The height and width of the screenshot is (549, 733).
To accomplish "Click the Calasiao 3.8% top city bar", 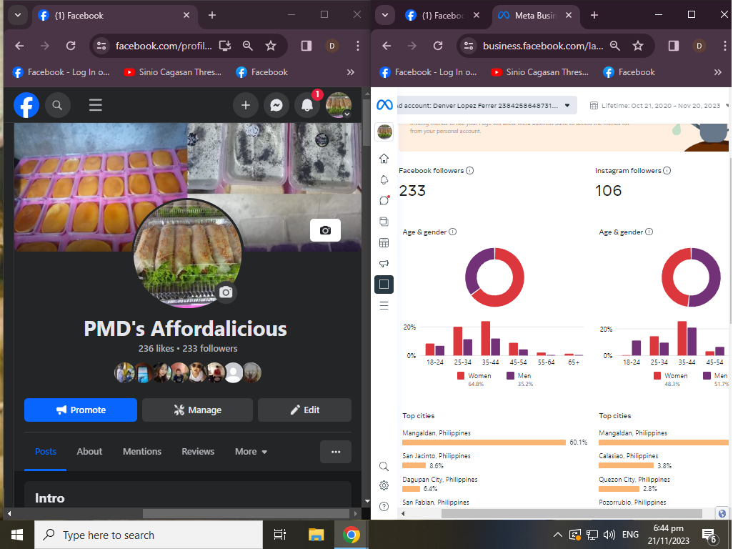I will (x=626, y=466).
